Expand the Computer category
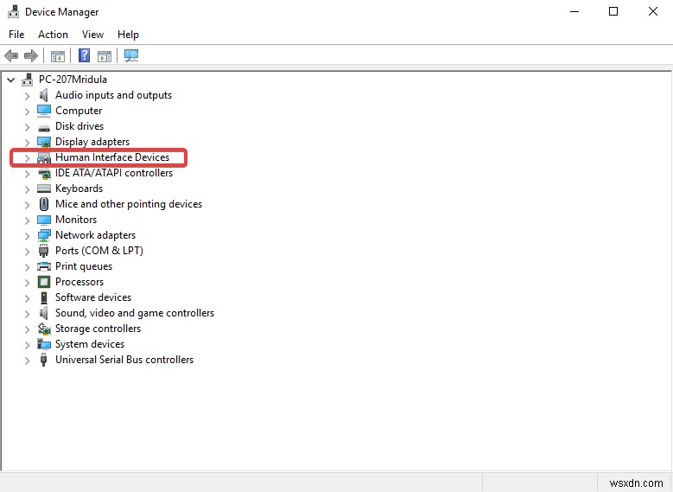This screenshot has height=492, width=673. click(x=27, y=112)
